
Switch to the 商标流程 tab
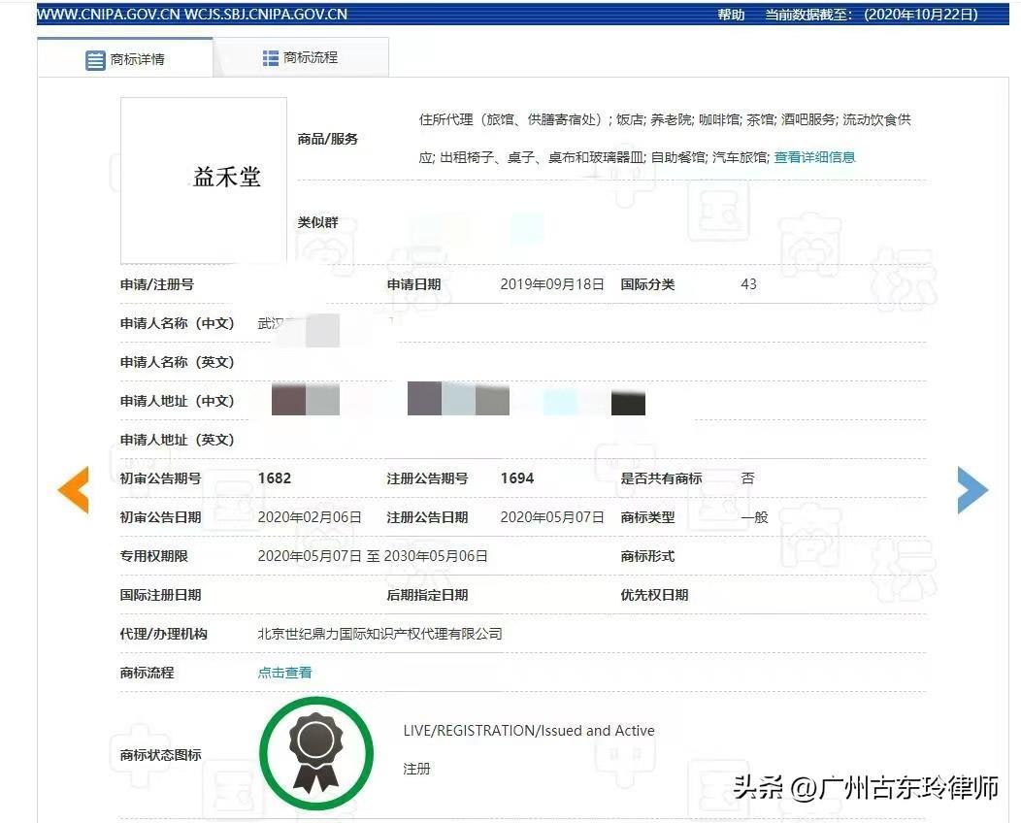(x=301, y=58)
